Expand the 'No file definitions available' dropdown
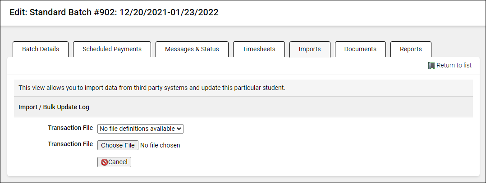The height and width of the screenshot is (183, 486). click(140, 129)
